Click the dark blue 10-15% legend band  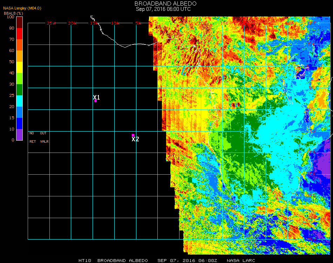pyautogui.click(x=19, y=123)
